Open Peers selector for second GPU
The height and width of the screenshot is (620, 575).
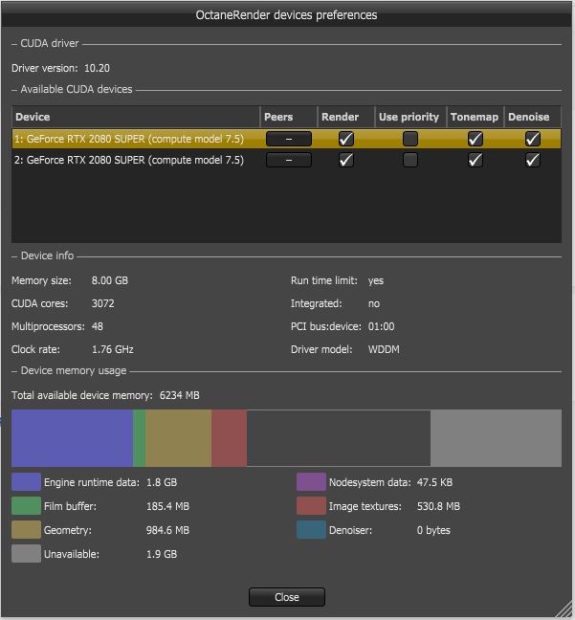[289, 160]
